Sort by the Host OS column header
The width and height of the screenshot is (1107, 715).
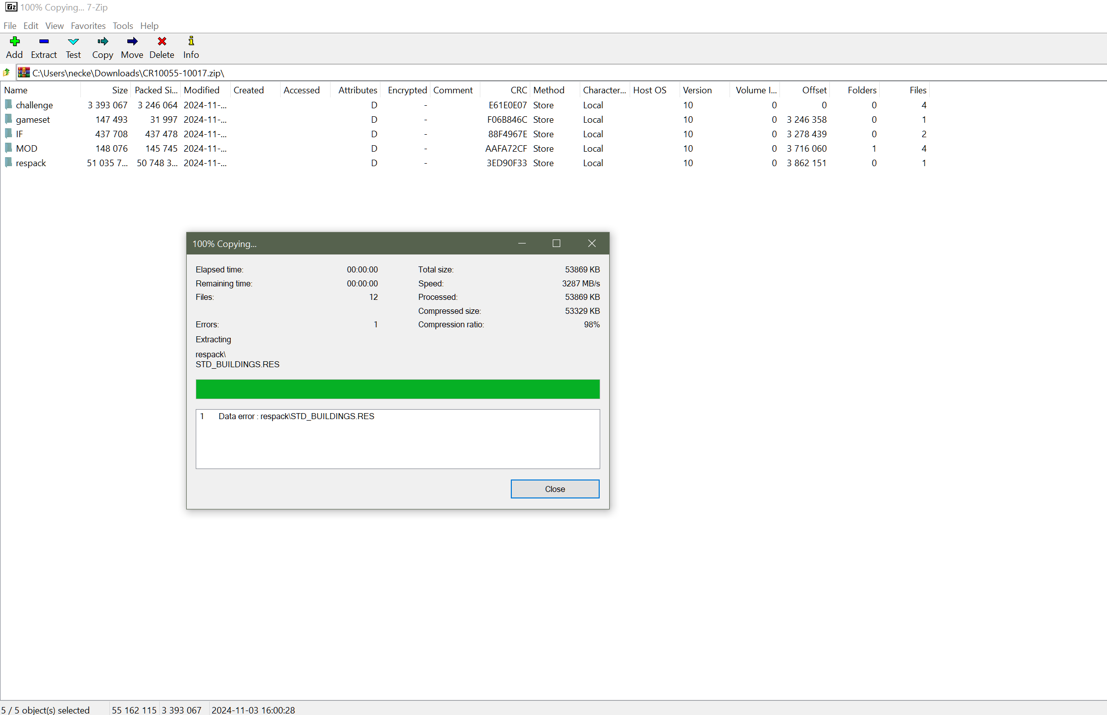pos(655,90)
